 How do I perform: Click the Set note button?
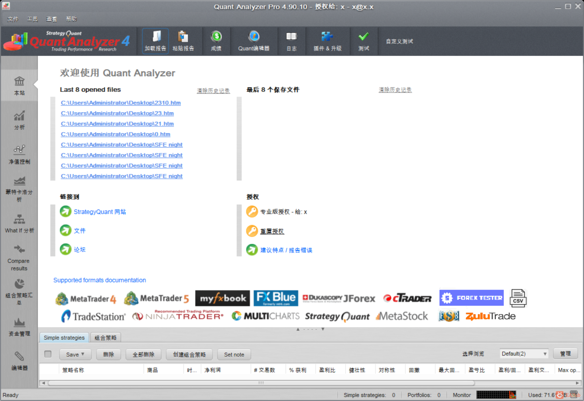[234, 354]
